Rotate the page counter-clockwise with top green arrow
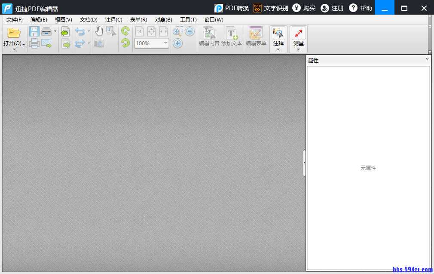 click(125, 31)
